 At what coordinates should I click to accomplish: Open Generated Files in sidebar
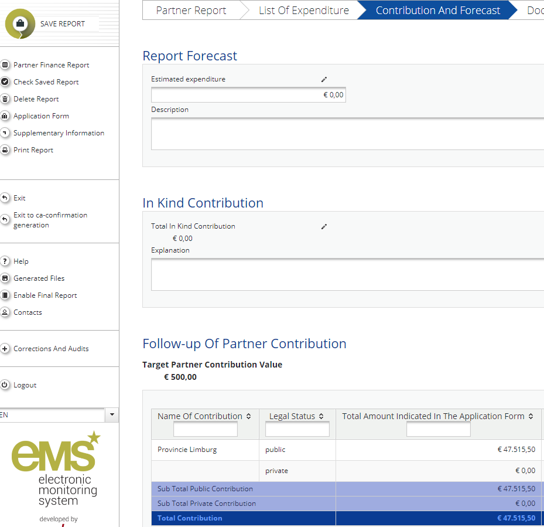point(39,278)
